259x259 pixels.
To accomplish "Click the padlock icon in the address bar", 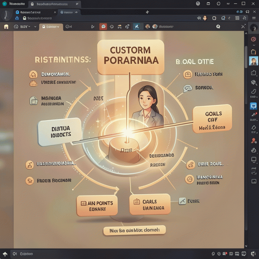I will click(x=24, y=18).
